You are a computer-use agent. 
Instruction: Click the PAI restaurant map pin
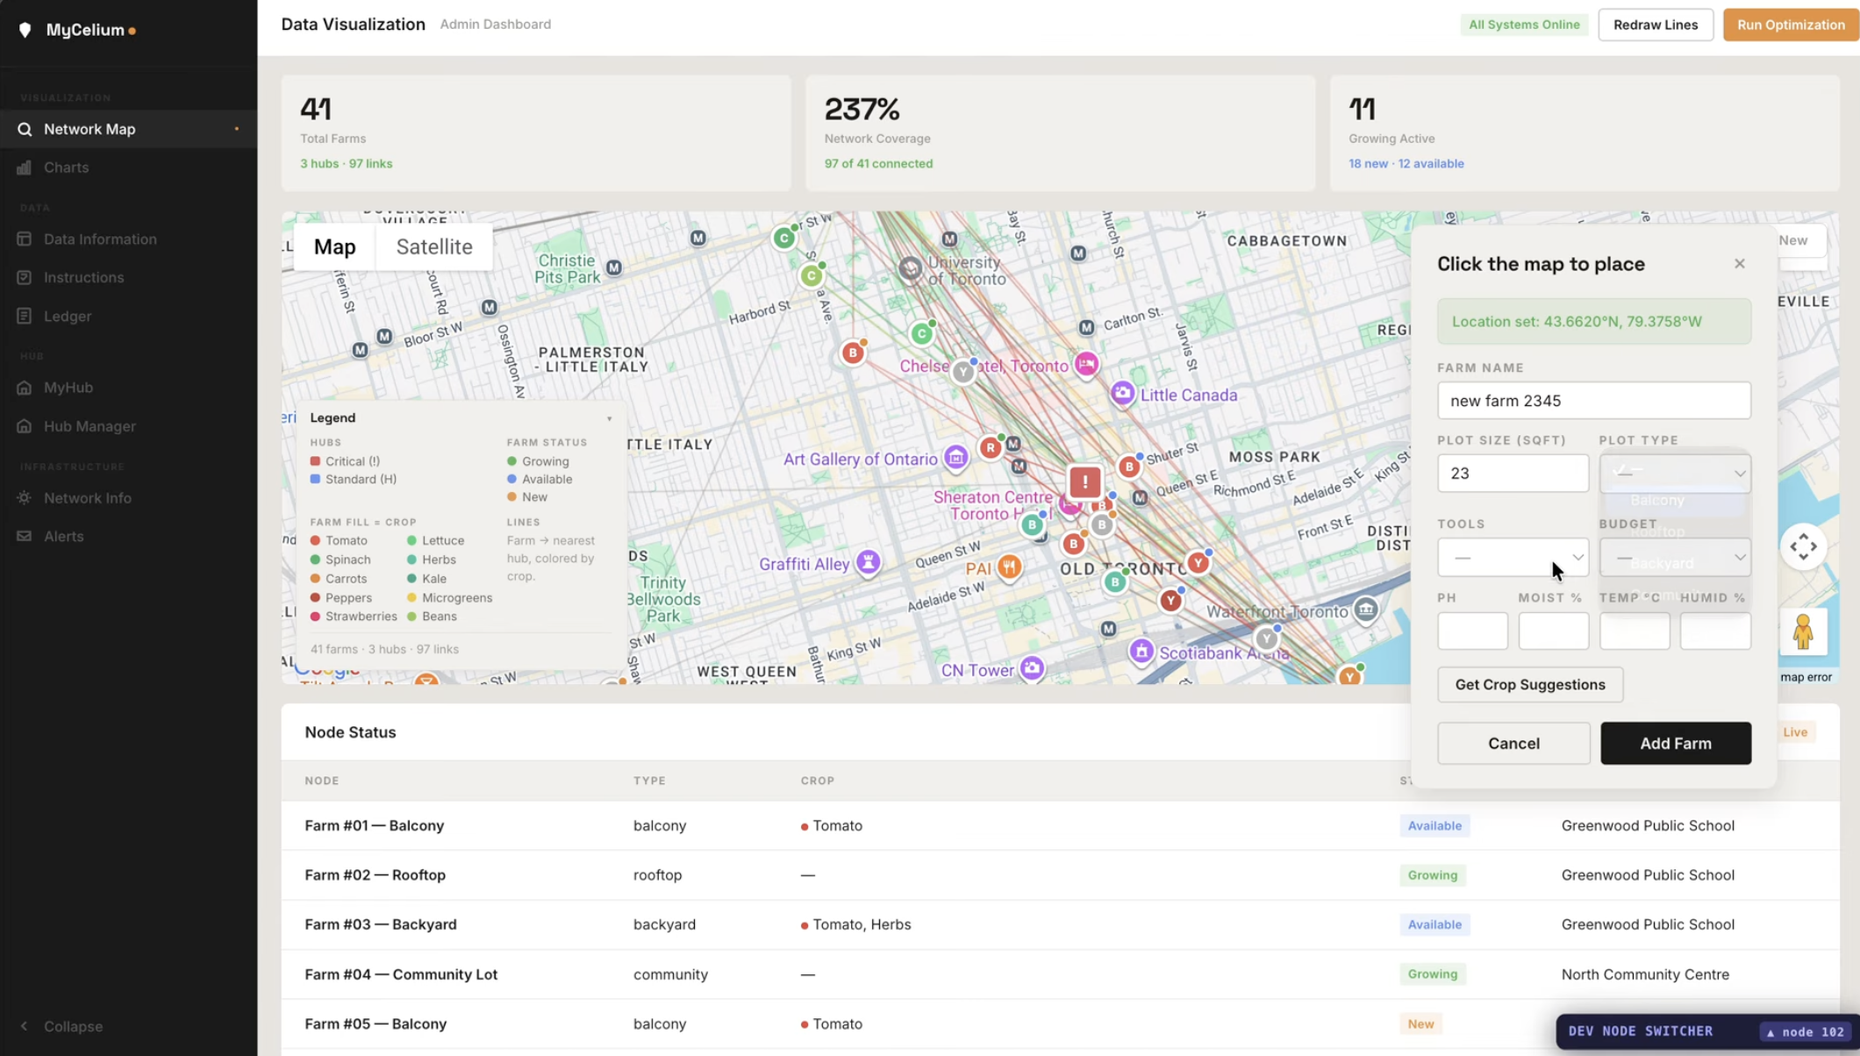tap(1009, 567)
